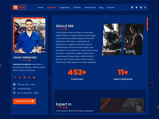Screen dimensions: 159x119
Task: Click the orange YouTube icon under profile bio
Action: [34, 77]
